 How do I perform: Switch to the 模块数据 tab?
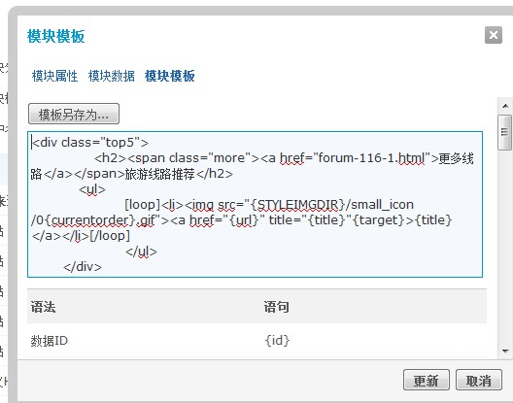[112, 76]
